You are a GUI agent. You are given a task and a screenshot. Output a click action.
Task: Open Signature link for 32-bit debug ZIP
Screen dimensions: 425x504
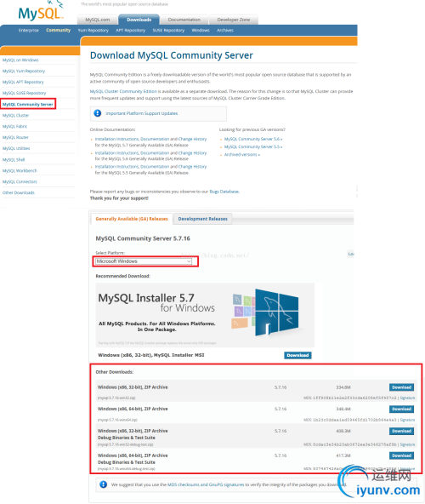pos(407,444)
